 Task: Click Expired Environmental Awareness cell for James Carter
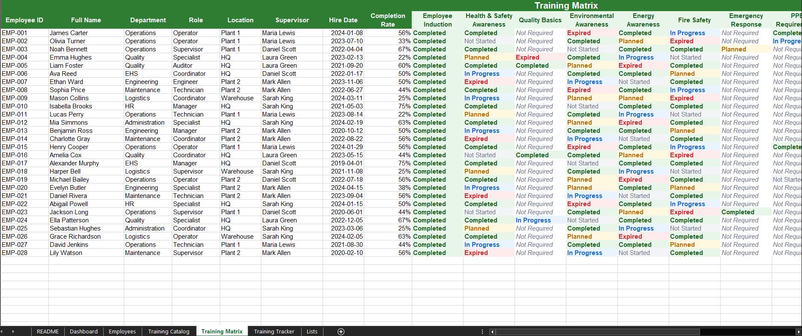[592, 33]
